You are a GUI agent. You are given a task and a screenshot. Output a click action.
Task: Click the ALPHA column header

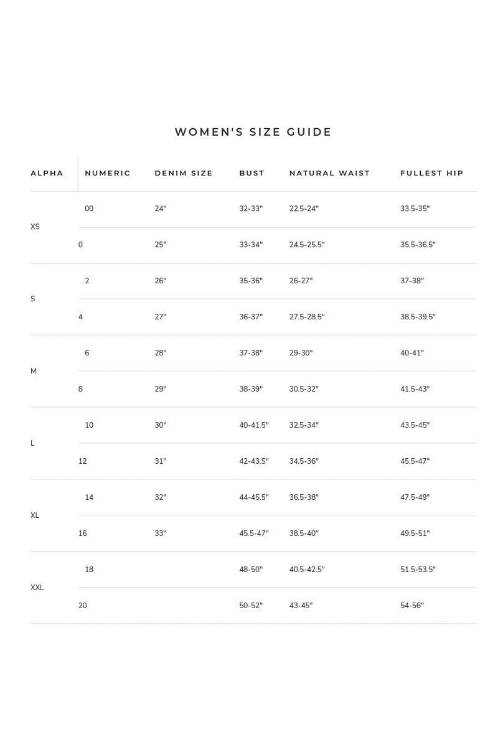(x=47, y=173)
